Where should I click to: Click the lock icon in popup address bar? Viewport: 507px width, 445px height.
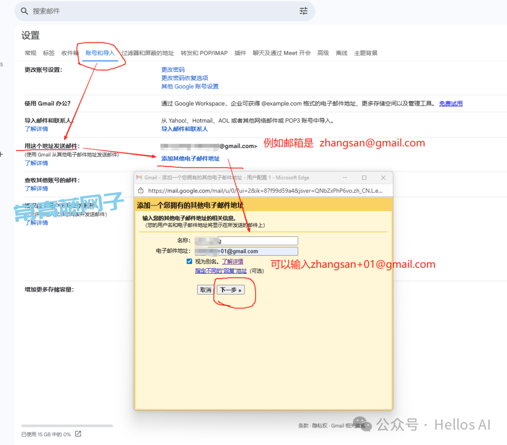(140, 191)
